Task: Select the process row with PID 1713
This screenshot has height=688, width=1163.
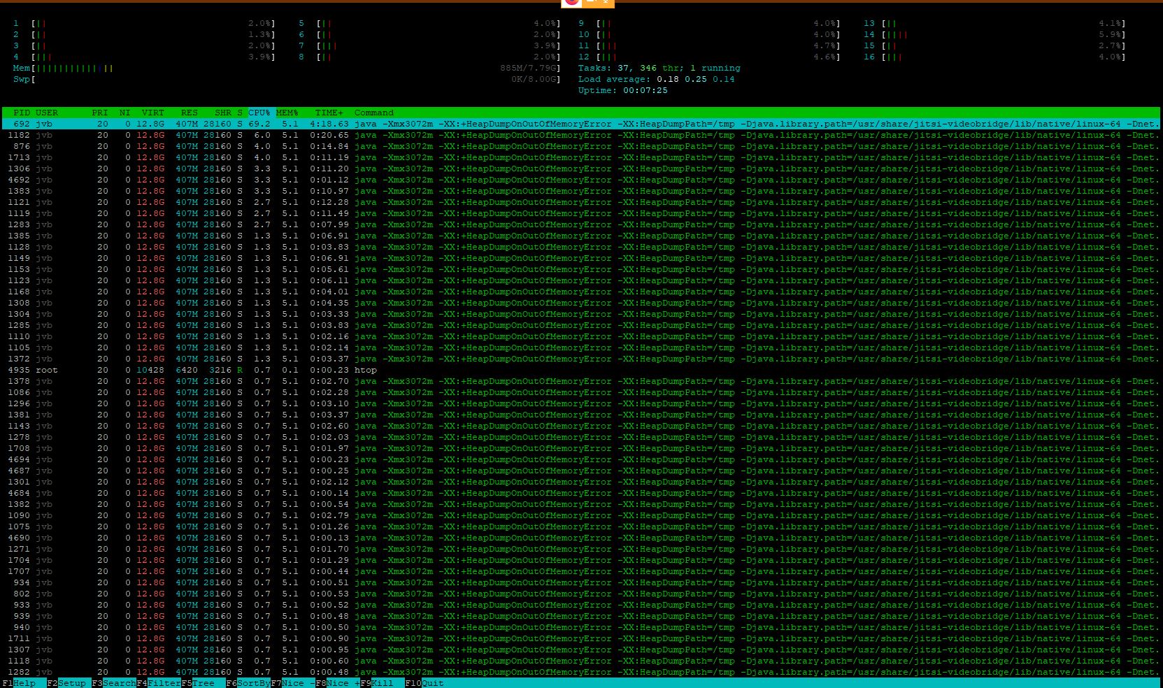Action: (581, 157)
